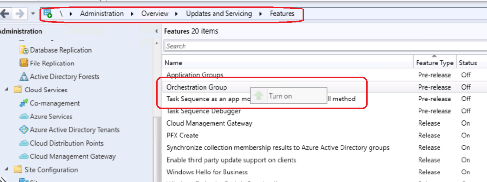Click the Site Configuration folder icon
The width and height of the screenshot is (487, 182).
pyautogui.click(x=18, y=170)
